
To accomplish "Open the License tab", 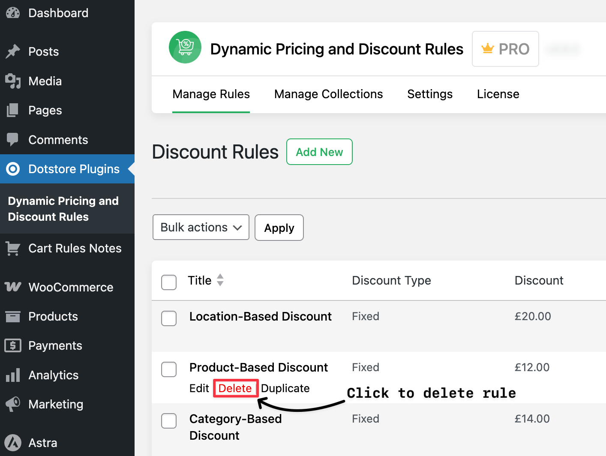I will 498,94.
